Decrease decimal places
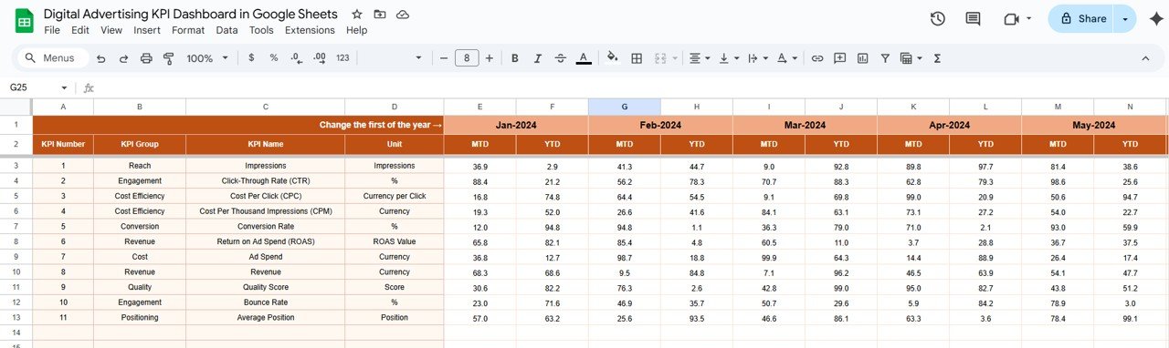The image size is (1169, 348). click(x=296, y=58)
